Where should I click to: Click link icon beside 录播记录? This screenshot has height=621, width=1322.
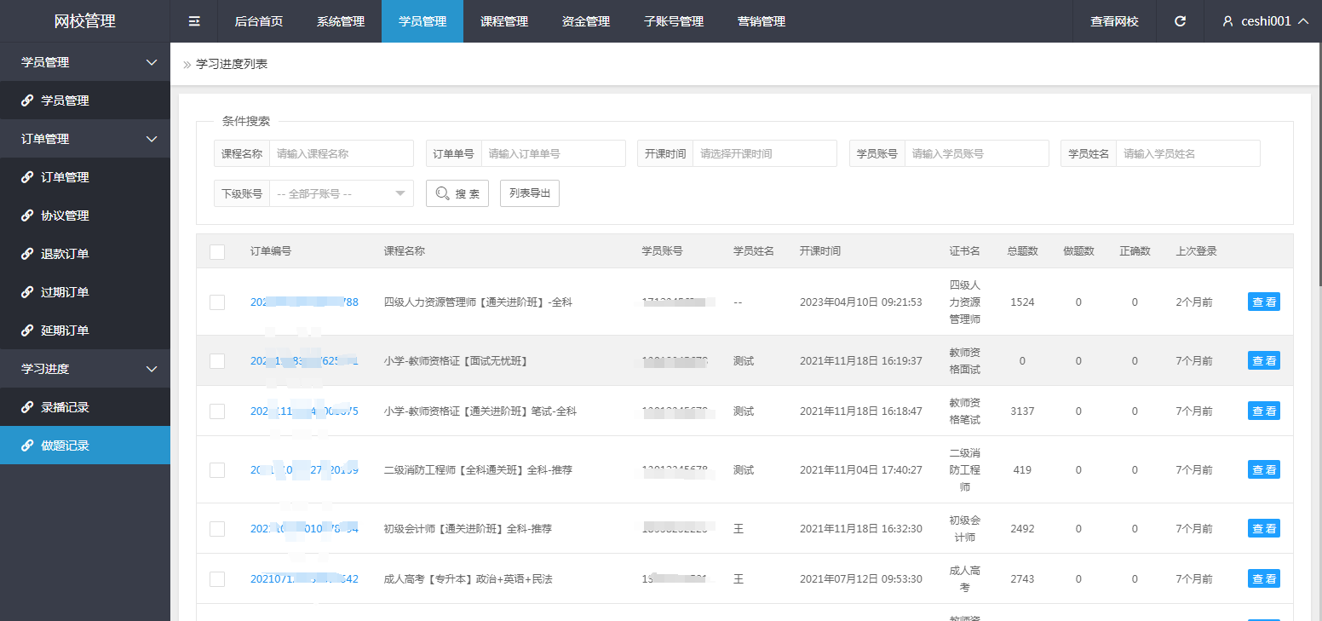[x=27, y=407]
